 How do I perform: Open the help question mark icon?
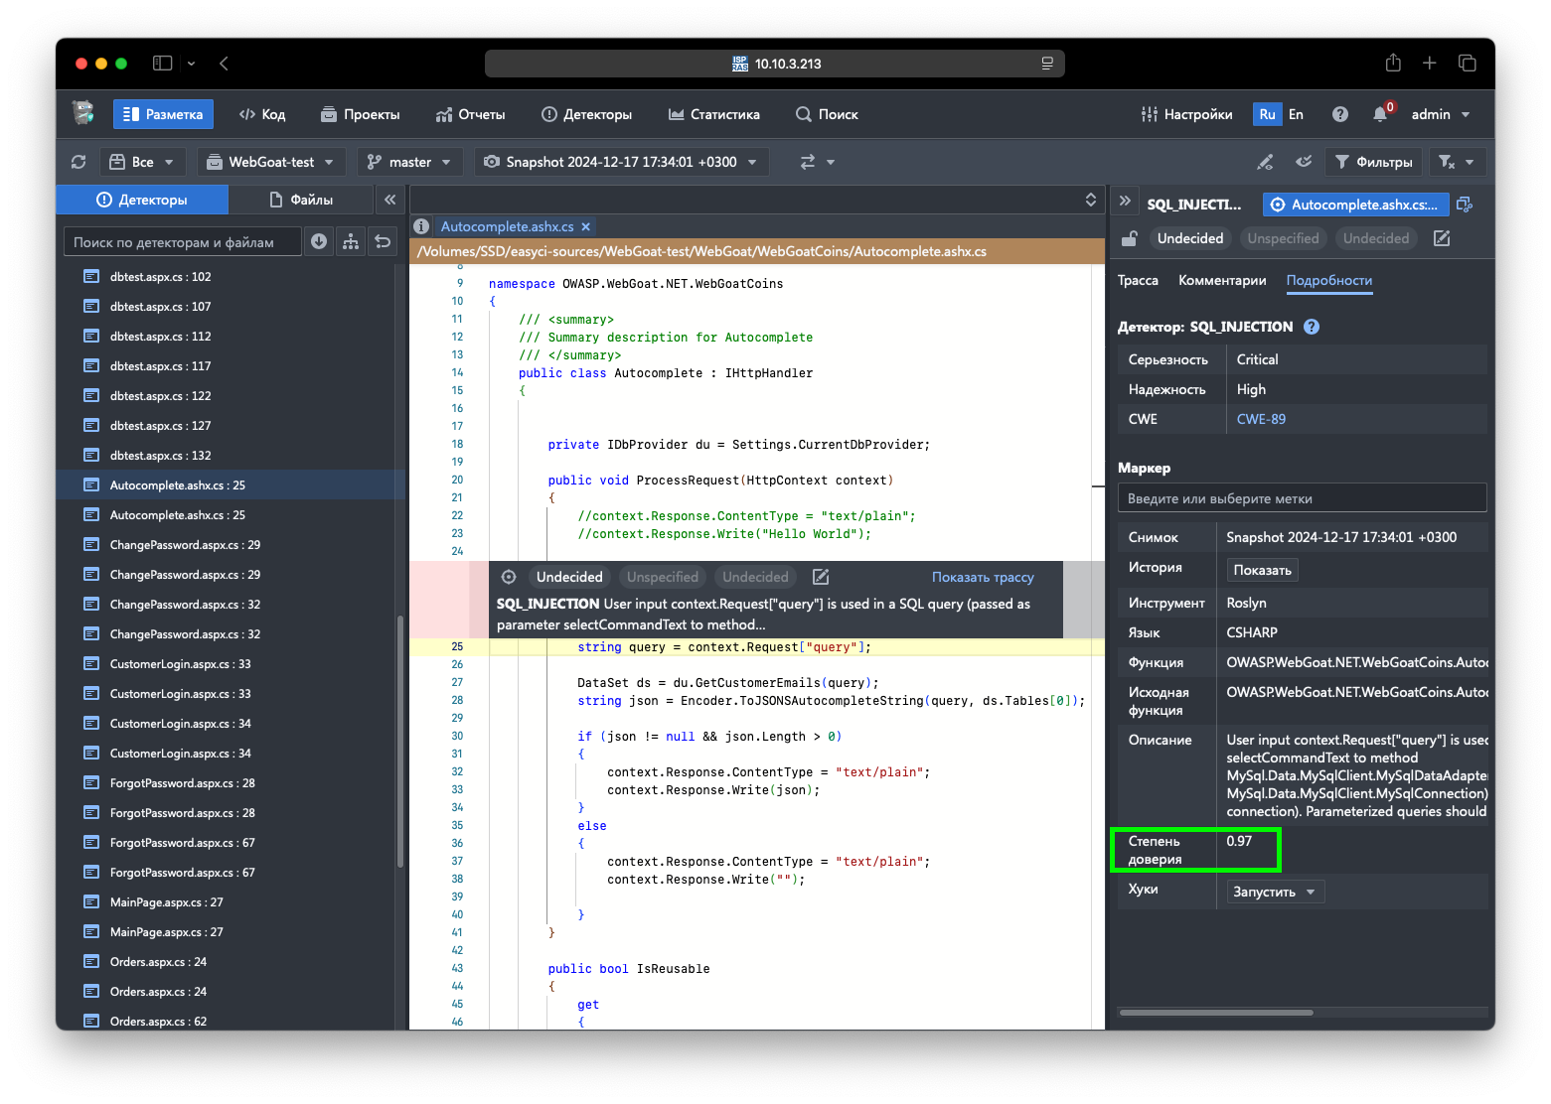point(1340,114)
